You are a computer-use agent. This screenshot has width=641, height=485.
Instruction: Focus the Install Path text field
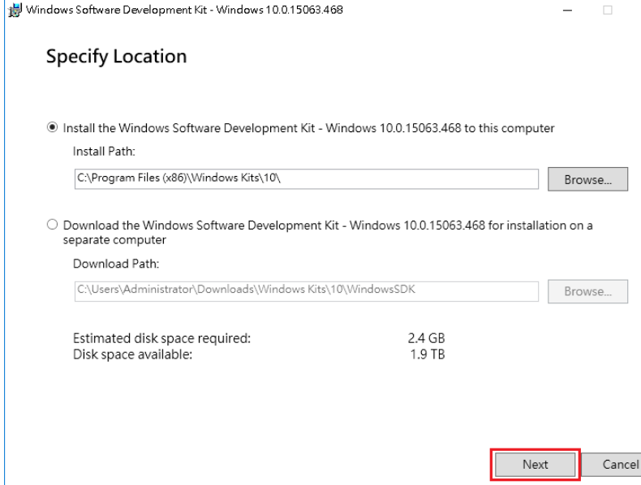[x=306, y=179]
